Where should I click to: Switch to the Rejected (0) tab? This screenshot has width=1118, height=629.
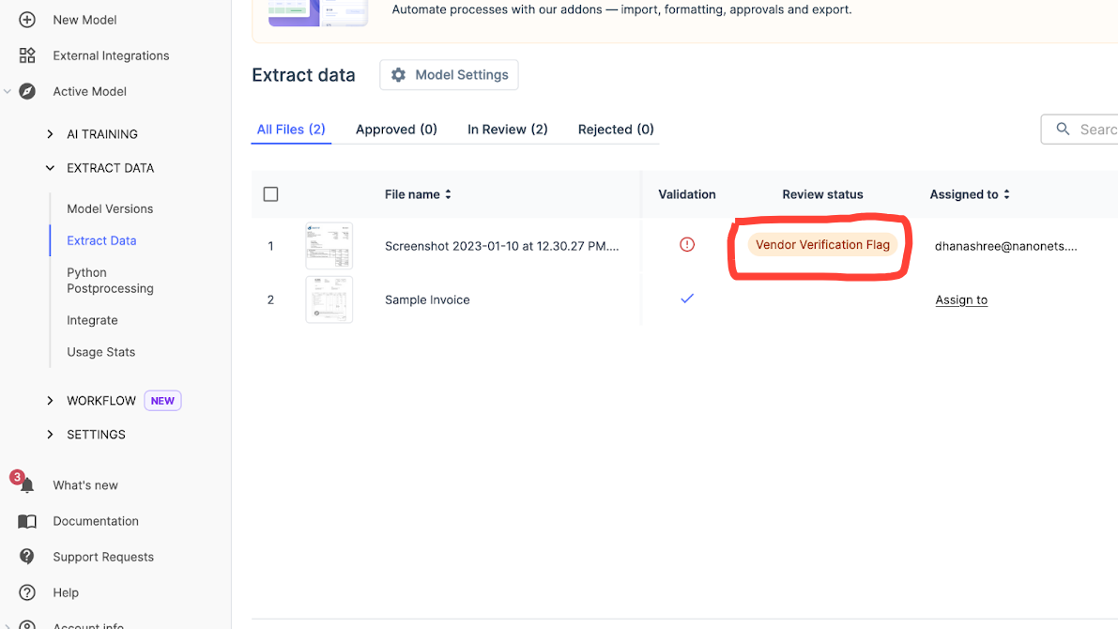pyautogui.click(x=616, y=130)
